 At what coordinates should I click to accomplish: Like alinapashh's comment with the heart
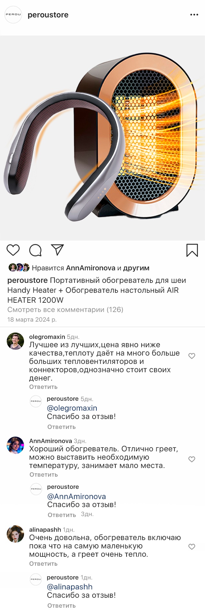pos(192,546)
